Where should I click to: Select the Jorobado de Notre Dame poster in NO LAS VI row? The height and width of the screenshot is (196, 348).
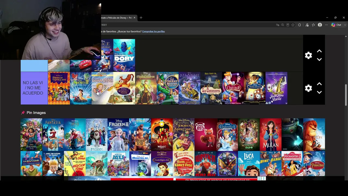(x=59, y=88)
